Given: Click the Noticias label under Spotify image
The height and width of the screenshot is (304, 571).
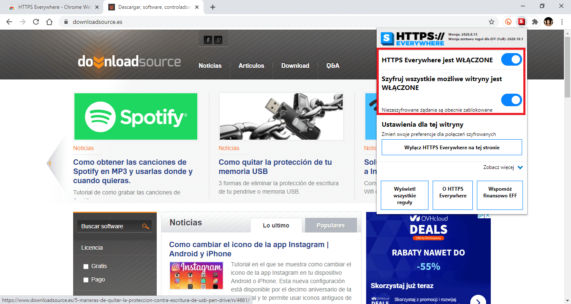Looking at the screenshot, I should point(84,148).
